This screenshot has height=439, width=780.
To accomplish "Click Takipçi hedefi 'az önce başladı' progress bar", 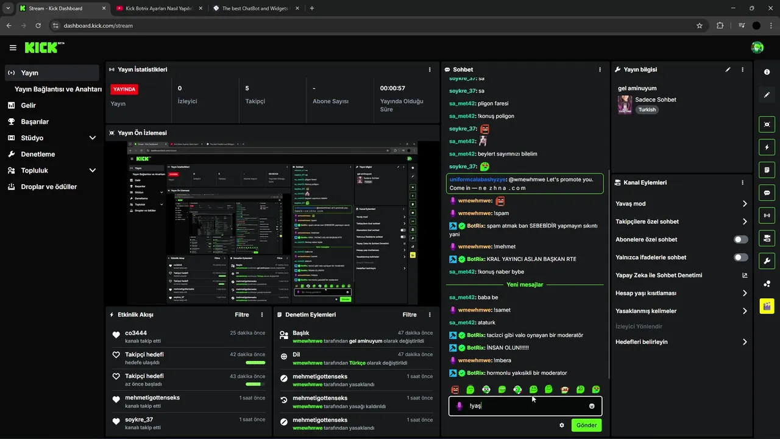I will pos(255,384).
